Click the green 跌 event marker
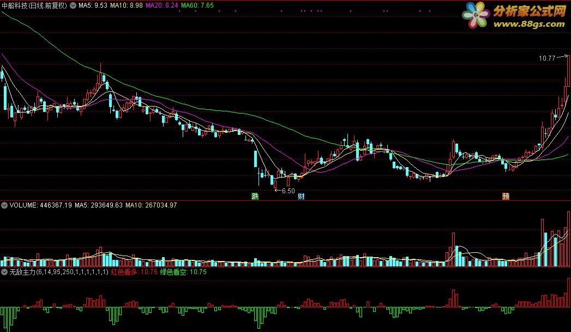571x332 pixels. pos(255,197)
